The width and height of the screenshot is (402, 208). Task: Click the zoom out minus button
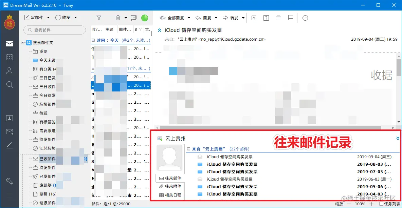coord(349,204)
